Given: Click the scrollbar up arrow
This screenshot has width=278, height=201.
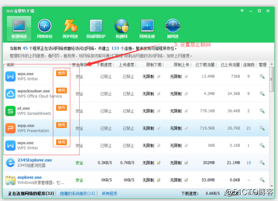Looking at the screenshot, I should tap(272, 64).
